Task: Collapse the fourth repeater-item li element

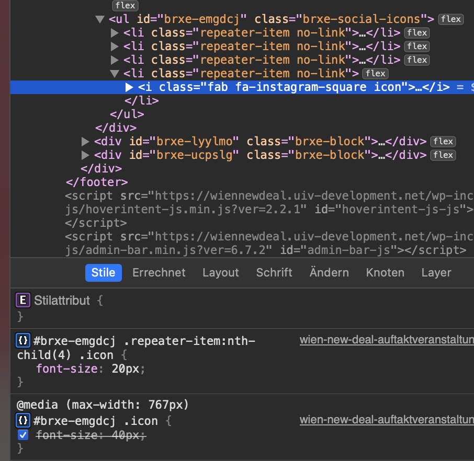Action: point(114,74)
